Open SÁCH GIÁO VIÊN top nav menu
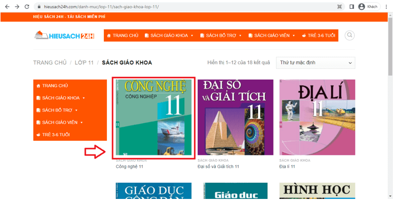The image size is (395, 201). (271, 35)
